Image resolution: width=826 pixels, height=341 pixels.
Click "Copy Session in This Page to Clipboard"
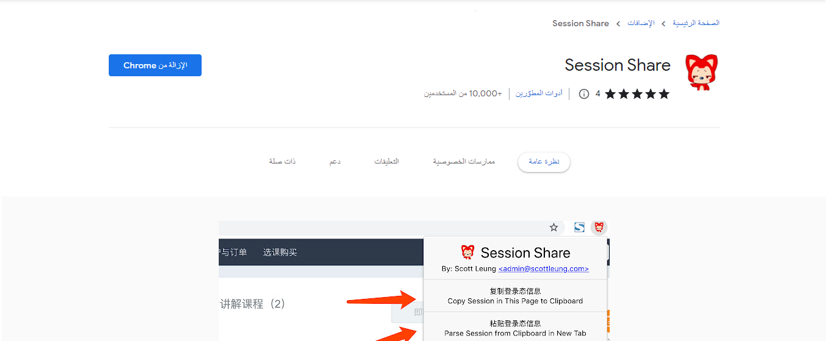(515, 301)
